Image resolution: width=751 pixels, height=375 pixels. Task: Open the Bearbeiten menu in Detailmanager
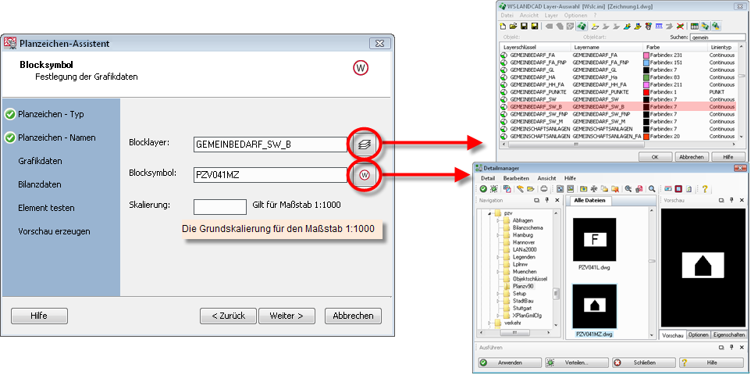(515, 178)
